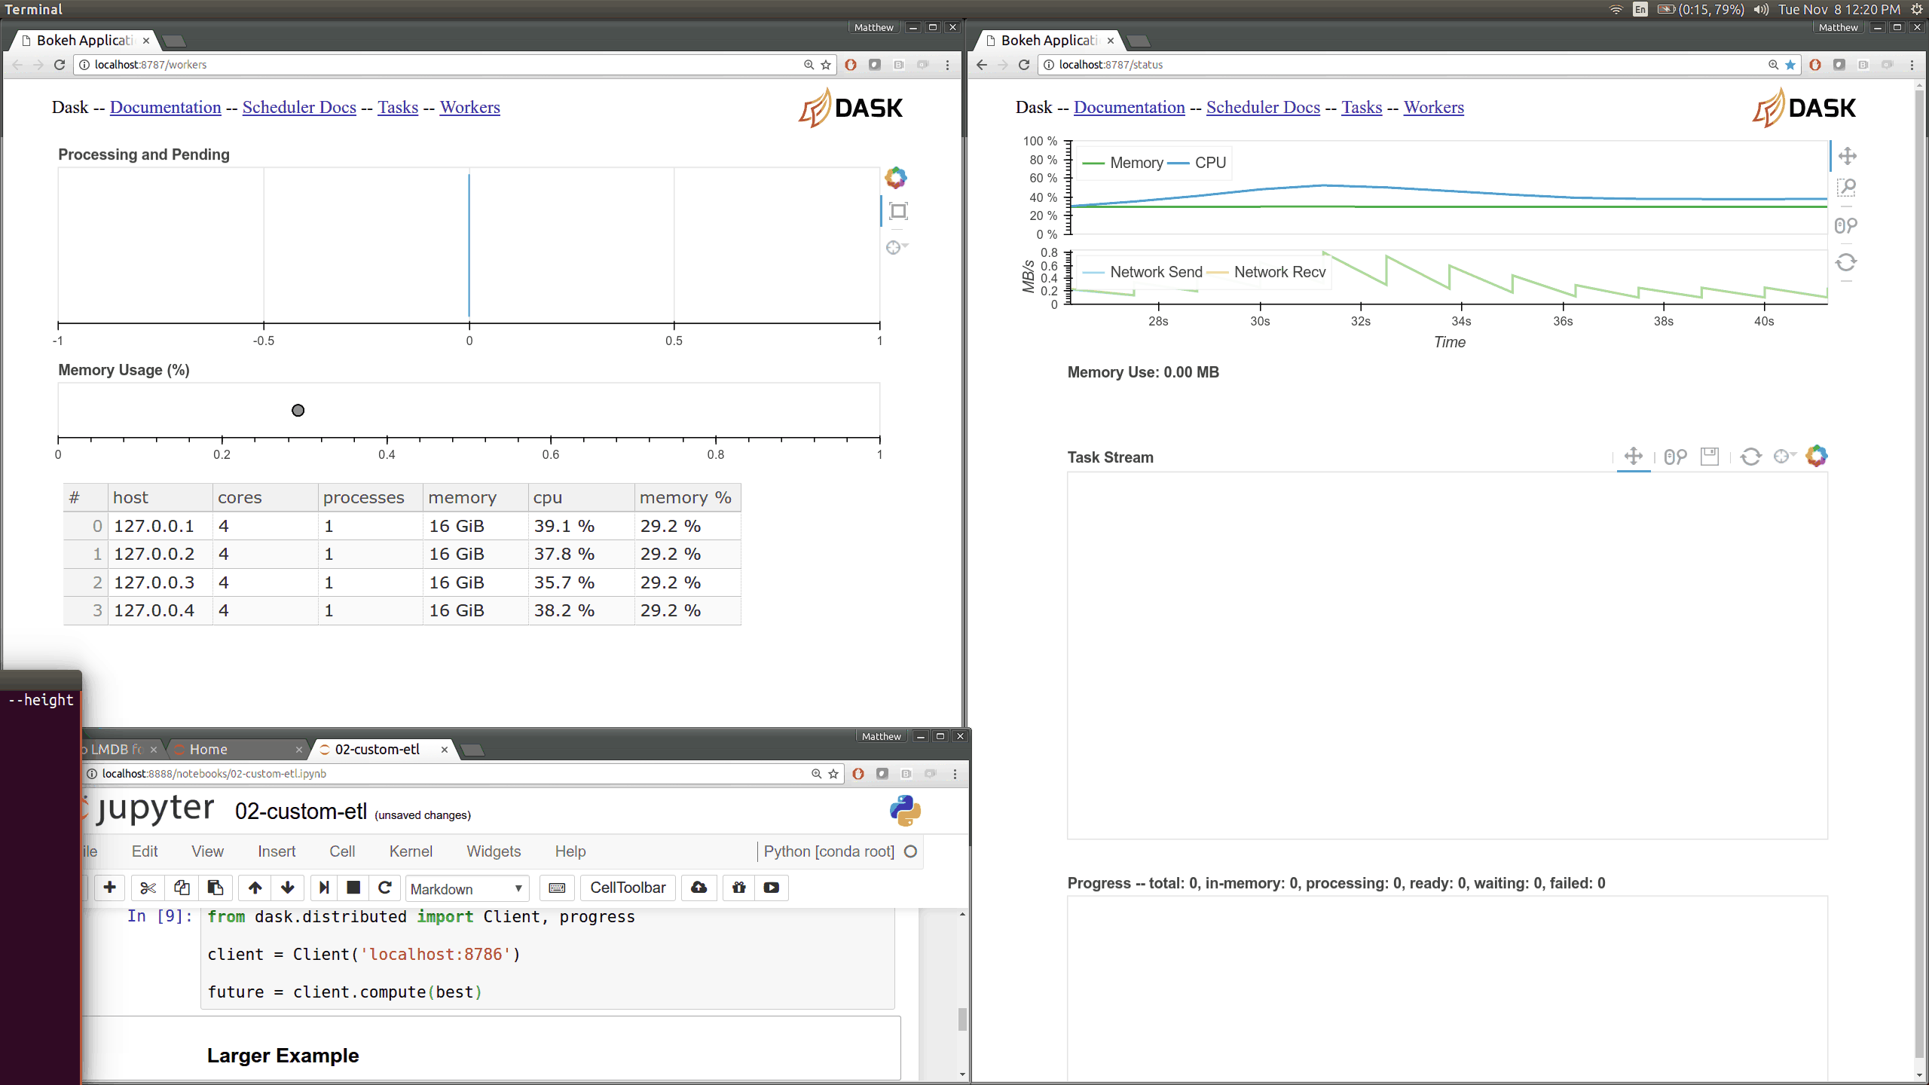The height and width of the screenshot is (1085, 1929).
Task: Click the interrupt kernel stop button
Action: tap(353, 888)
